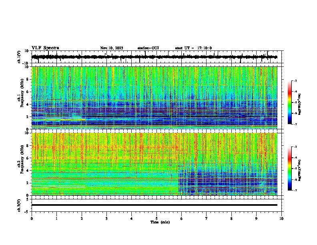This screenshot has height=245, width=317.
Task: Click the ch.2 "Frequency (kHz)" axis label
Action: click(22, 159)
